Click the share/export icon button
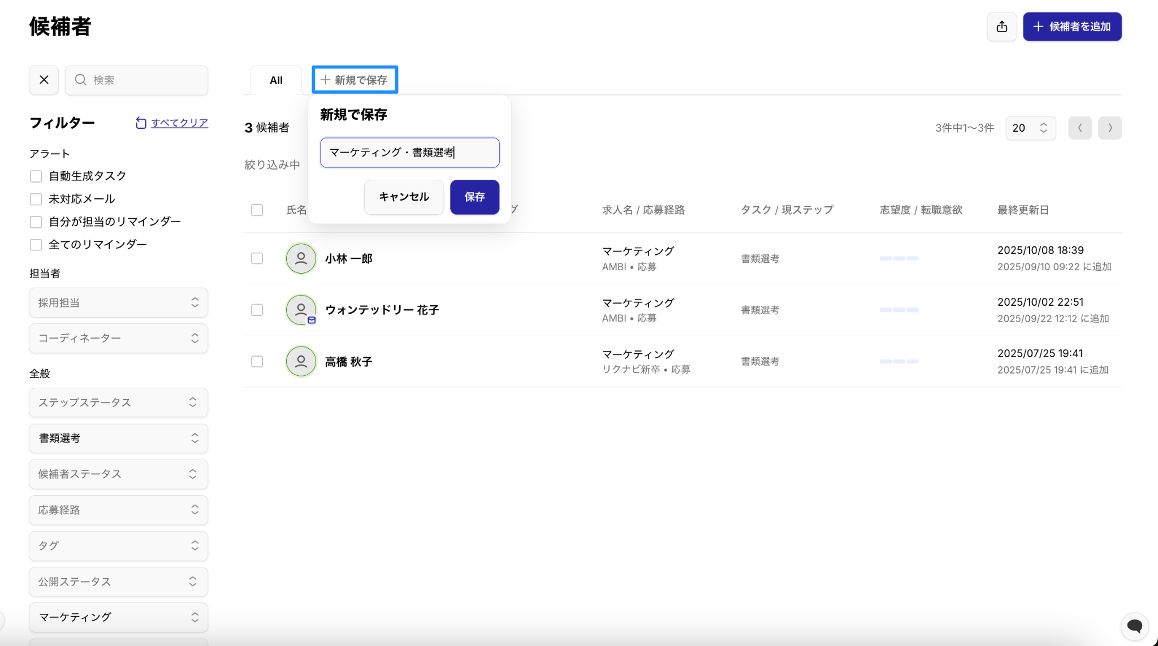The height and width of the screenshot is (646, 1158). tap(1001, 27)
